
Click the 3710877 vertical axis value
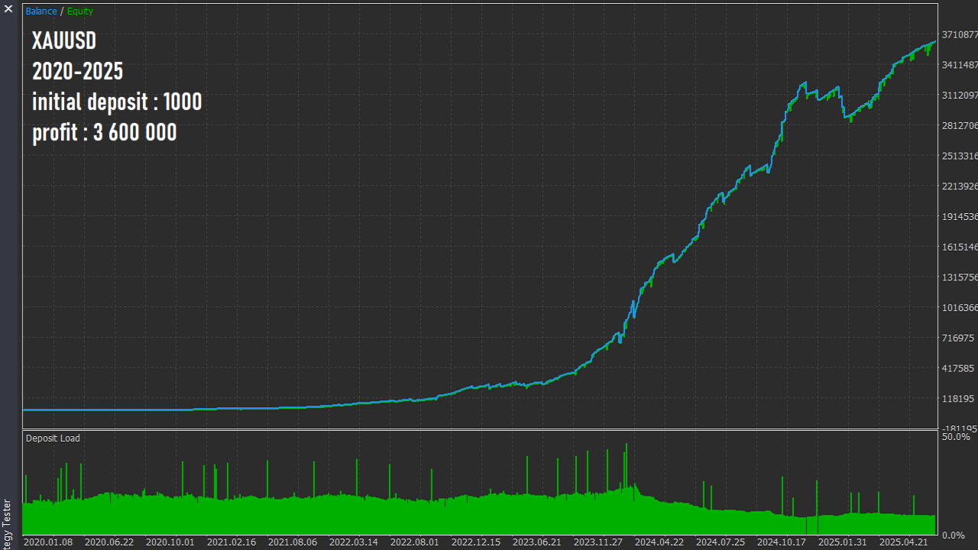click(960, 35)
